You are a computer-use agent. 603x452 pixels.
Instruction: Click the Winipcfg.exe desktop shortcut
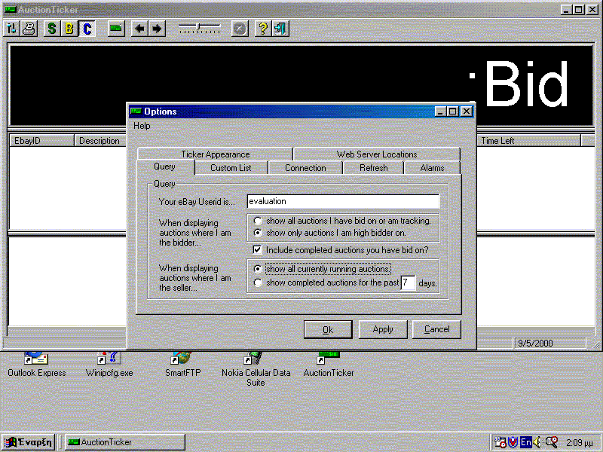109,364
